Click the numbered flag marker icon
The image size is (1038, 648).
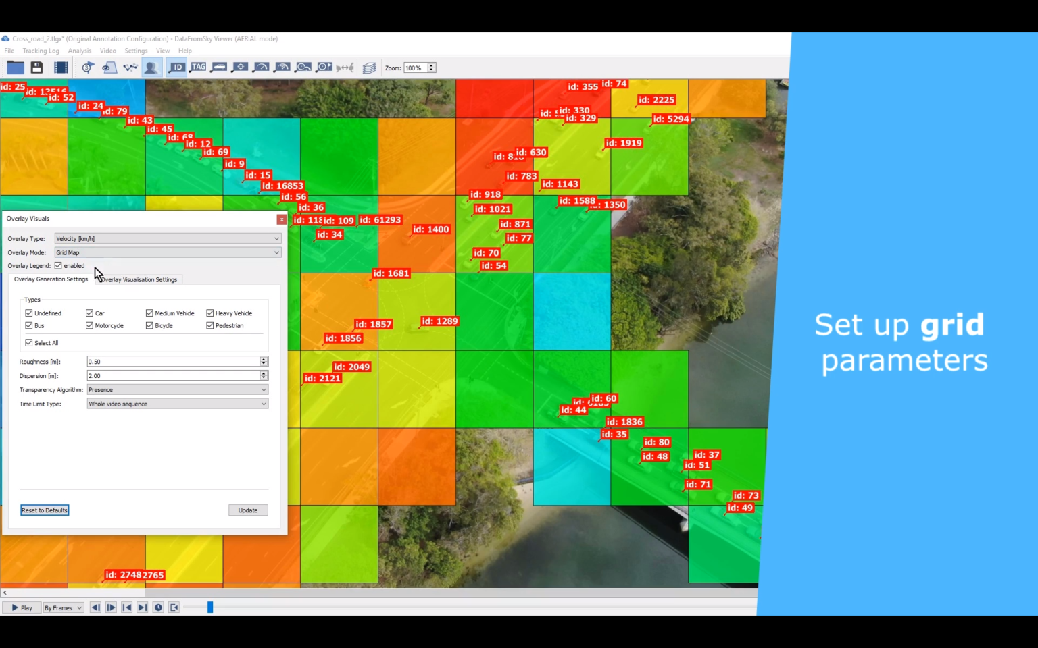tap(88, 67)
